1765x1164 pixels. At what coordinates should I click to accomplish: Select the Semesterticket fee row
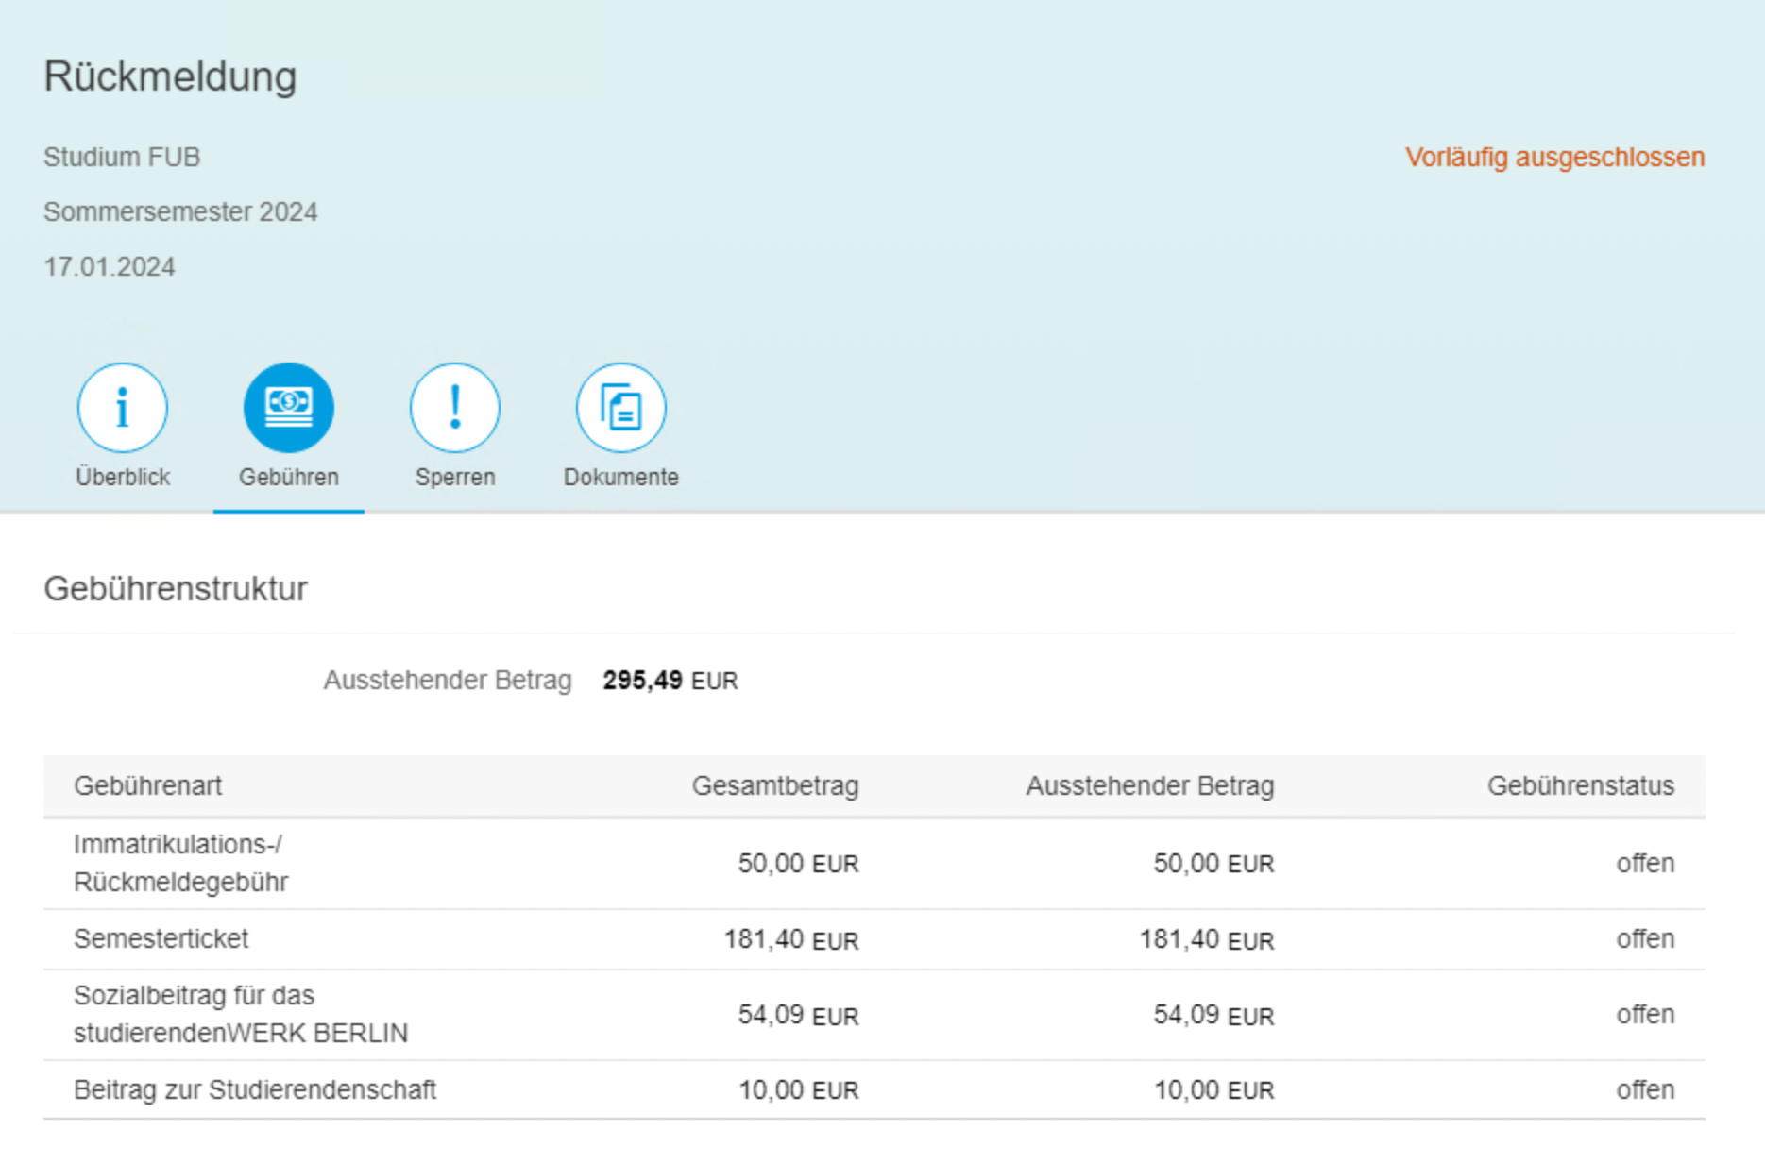[161, 938]
